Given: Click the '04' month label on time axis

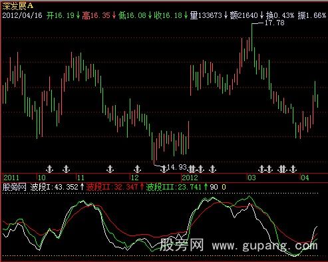Looking at the screenshot, I should click(x=305, y=178).
